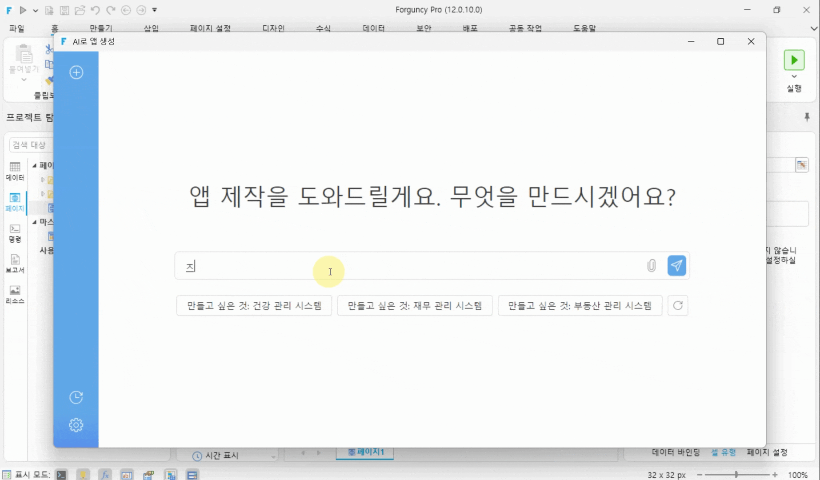Open chat history clock icon
The height and width of the screenshot is (480, 820).
pyautogui.click(x=76, y=397)
